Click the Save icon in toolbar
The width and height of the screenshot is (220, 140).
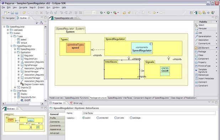tap(12, 13)
